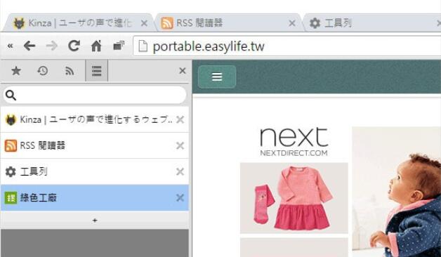Close 綠色工廠 entry in the sidebar list
The height and width of the screenshot is (257, 441).
[x=180, y=198]
